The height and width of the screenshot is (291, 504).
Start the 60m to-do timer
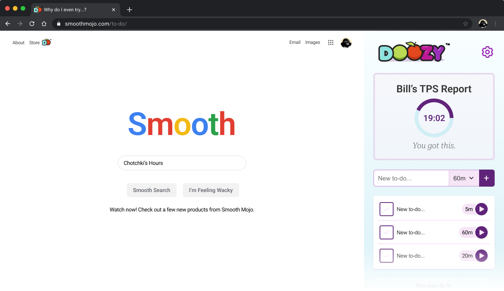[481, 232]
